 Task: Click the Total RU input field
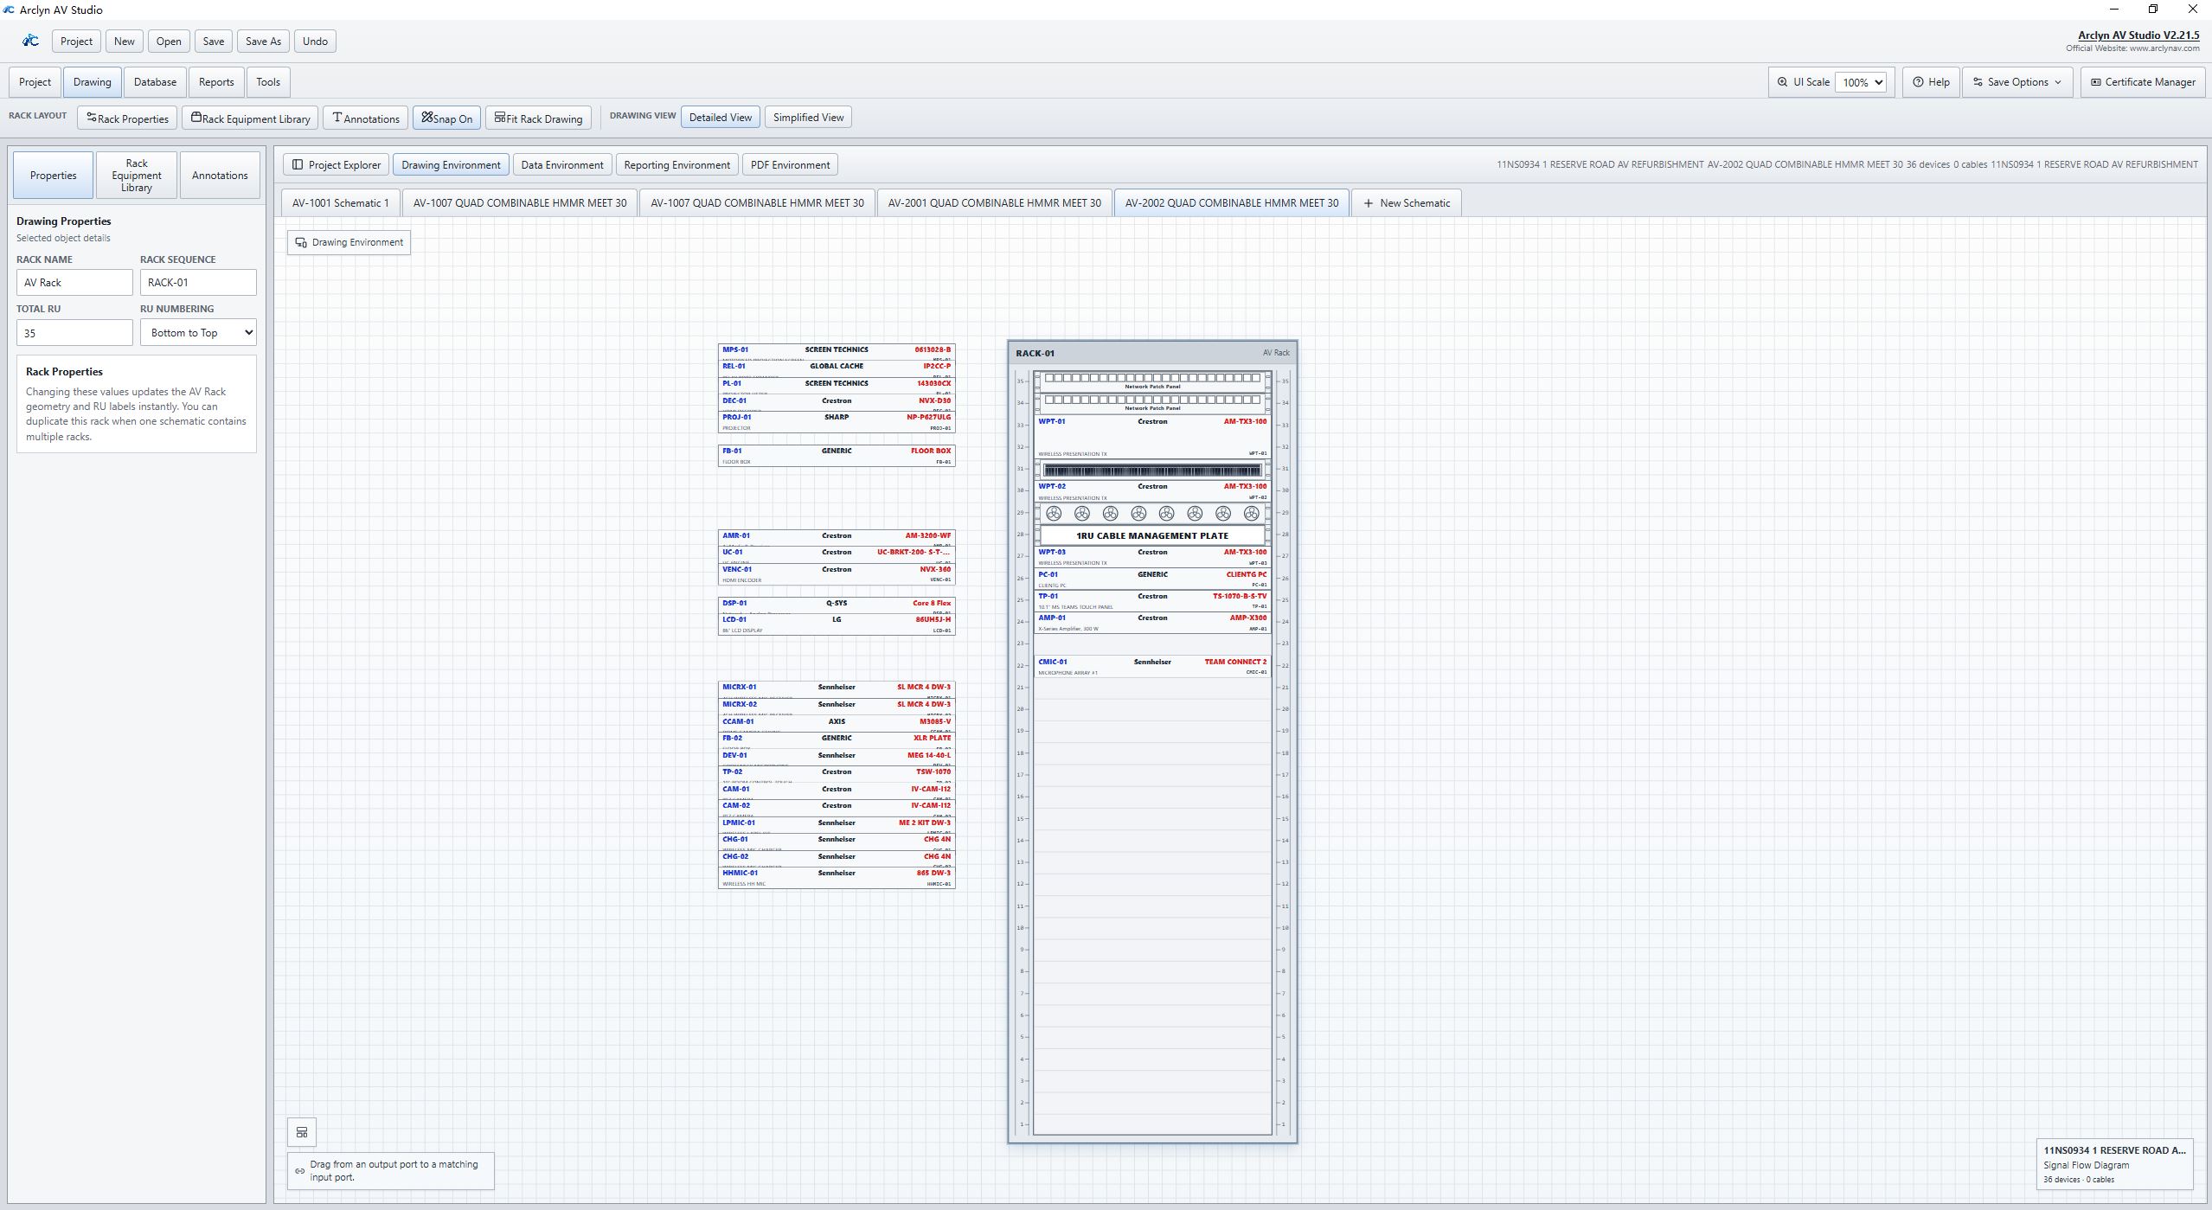click(x=74, y=333)
